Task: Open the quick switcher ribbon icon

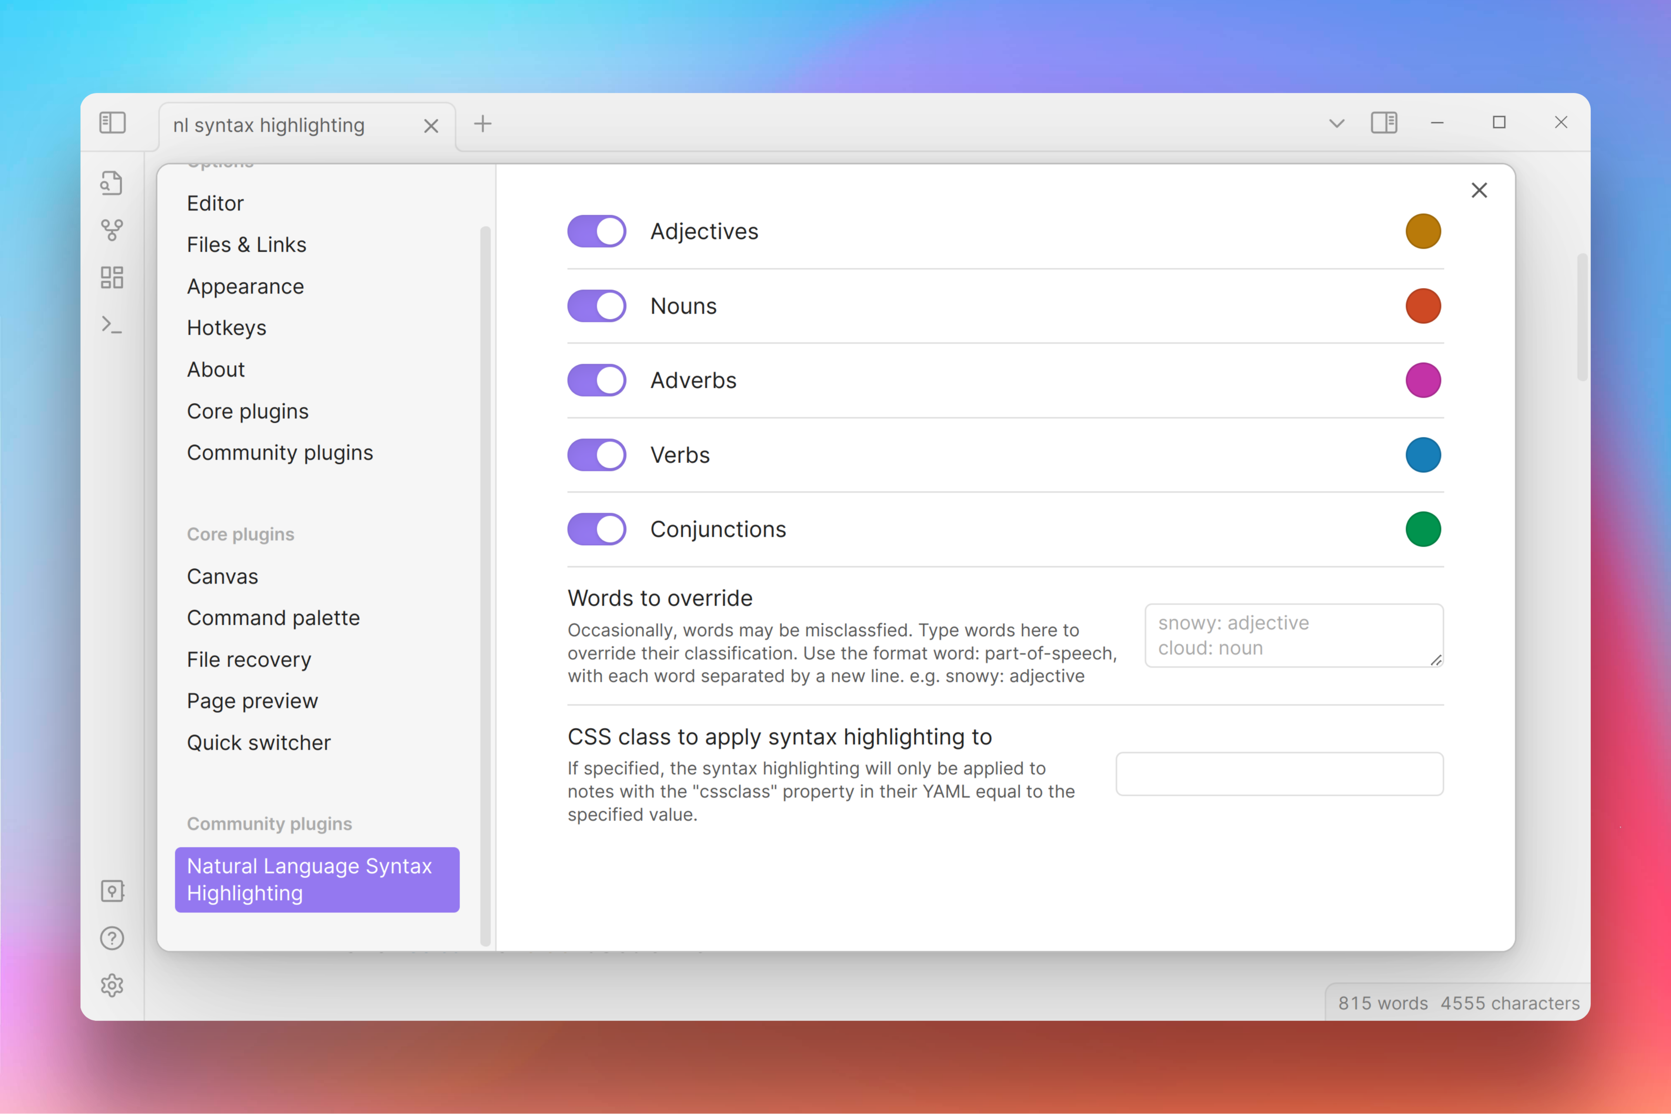Action: (x=112, y=183)
